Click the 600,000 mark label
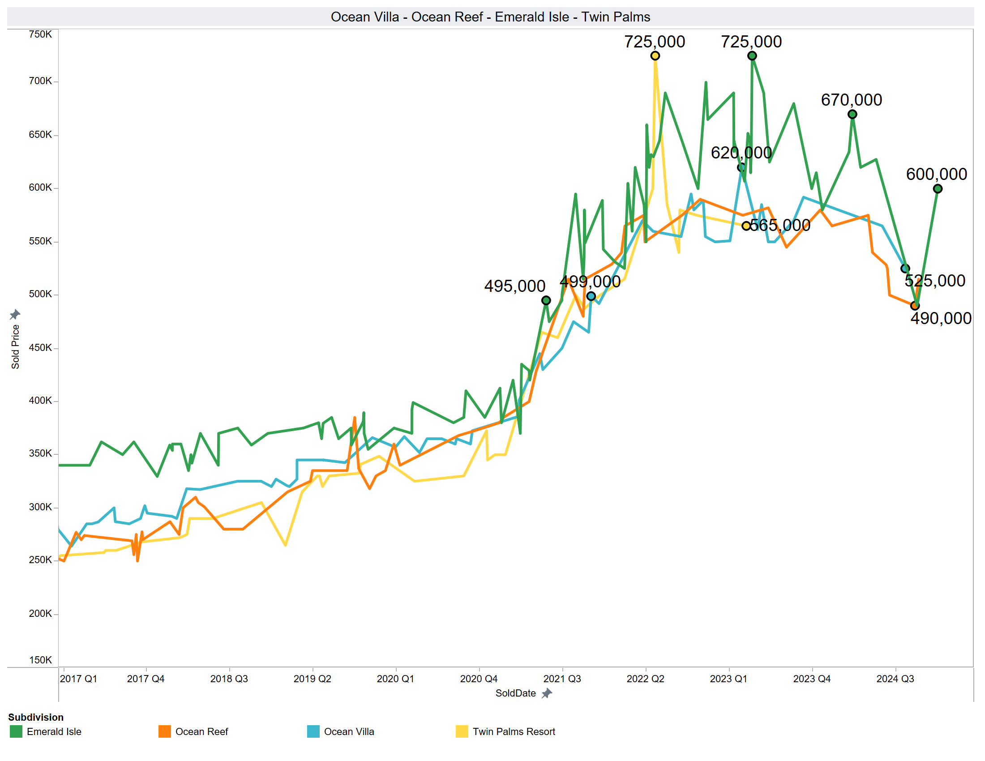This screenshot has width=985, height=761. tap(937, 174)
